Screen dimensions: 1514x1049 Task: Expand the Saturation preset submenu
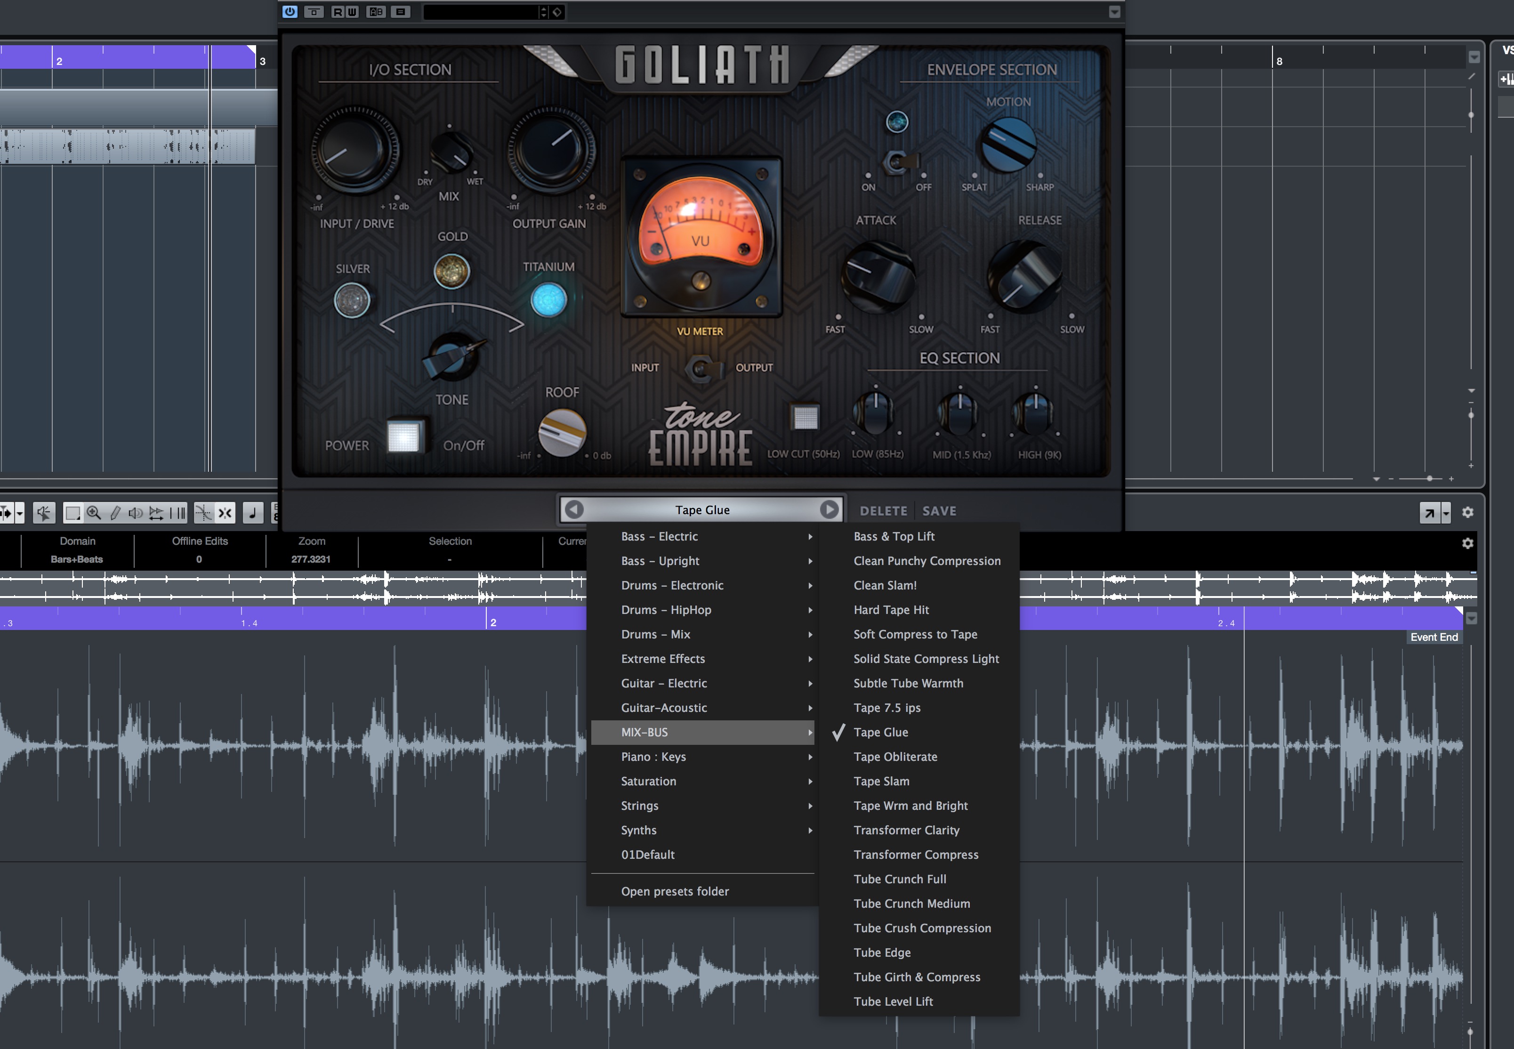pos(702,782)
